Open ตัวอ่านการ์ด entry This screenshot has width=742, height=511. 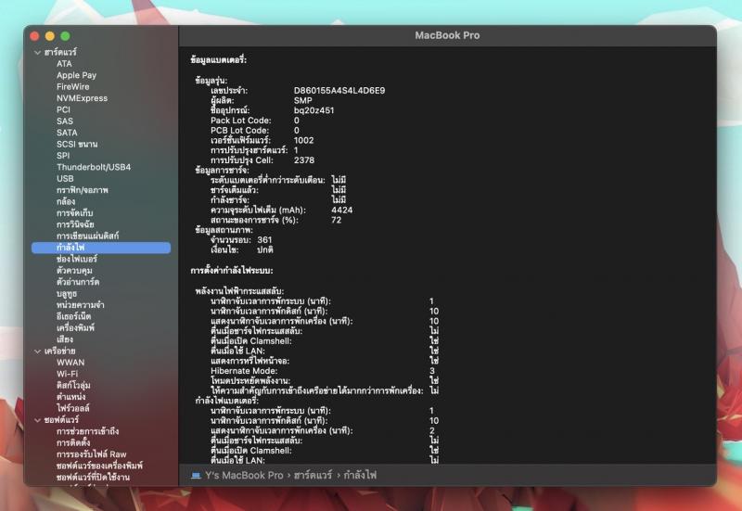tap(78, 282)
